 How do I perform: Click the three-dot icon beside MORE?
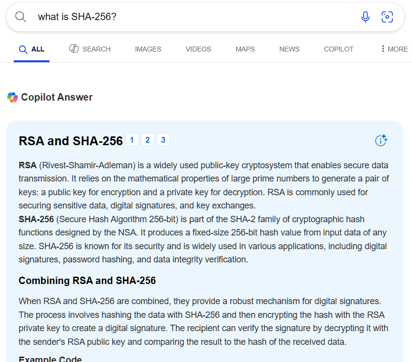click(x=383, y=49)
